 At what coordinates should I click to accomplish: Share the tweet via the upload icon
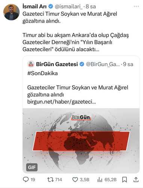[136, 180]
